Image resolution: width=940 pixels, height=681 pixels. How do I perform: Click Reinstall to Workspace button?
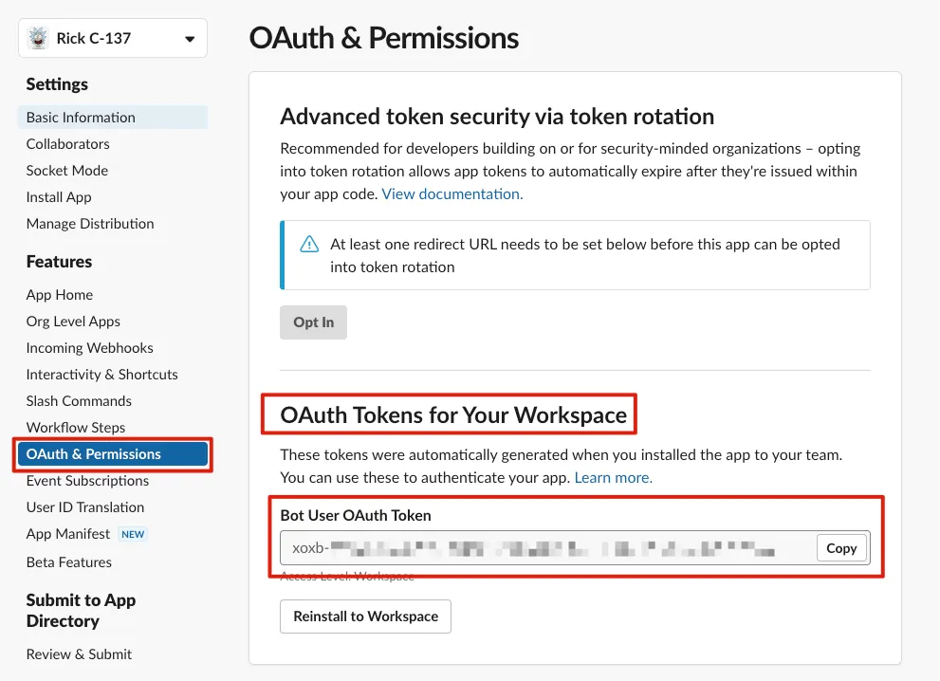click(365, 617)
